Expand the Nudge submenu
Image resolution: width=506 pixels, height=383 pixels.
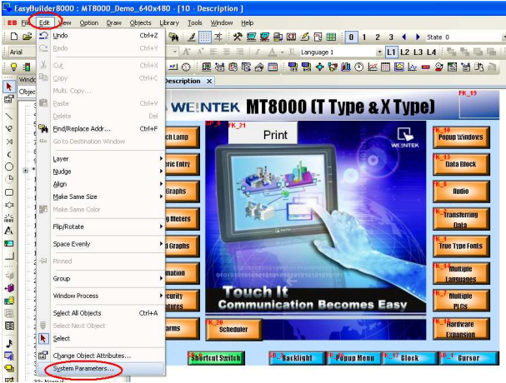pos(108,172)
